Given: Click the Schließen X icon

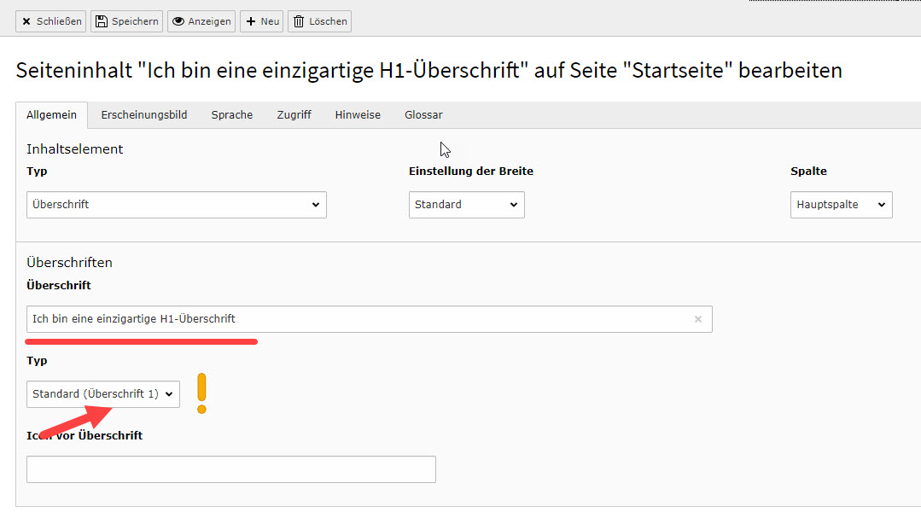Looking at the screenshot, I should pyautogui.click(x=26, y=21).
